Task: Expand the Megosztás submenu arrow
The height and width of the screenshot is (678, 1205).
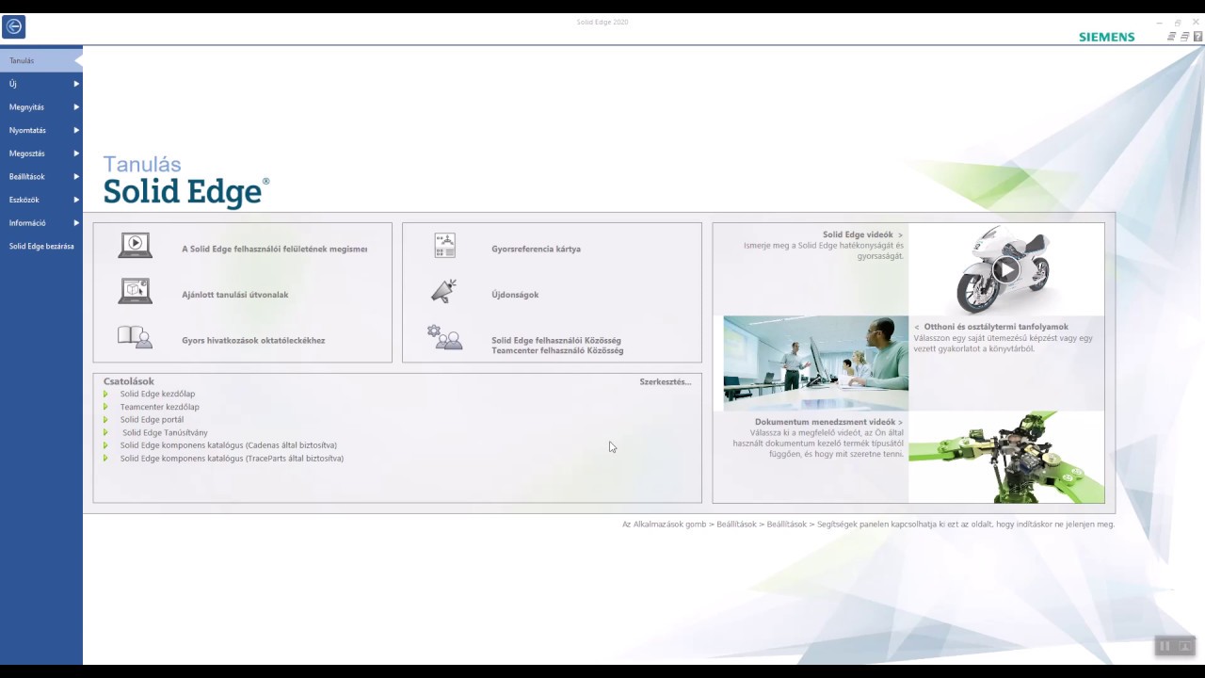Action: coord(76,153)
